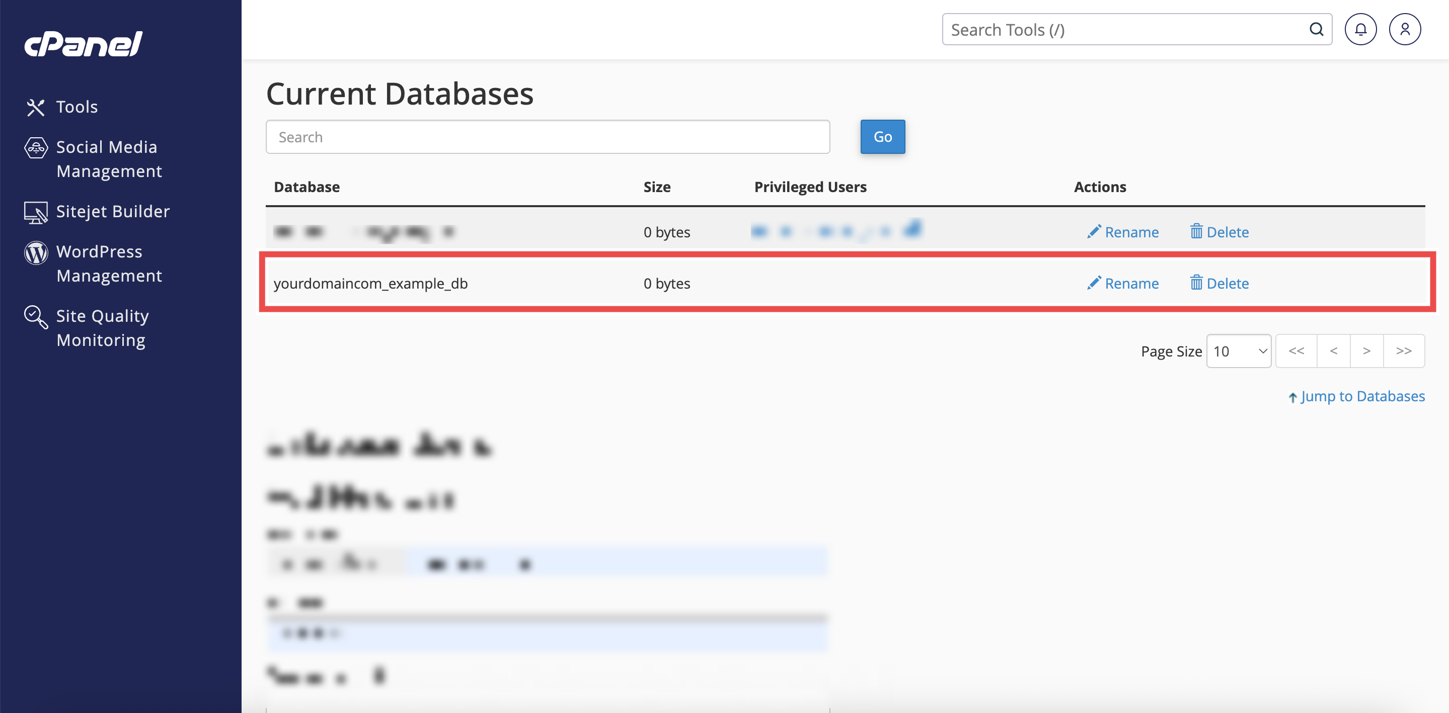Image resolution: width=1449 pixels, height=713 pixels.
Task: Click Rename in the first blurred database row
Action: coord(1123,232)
